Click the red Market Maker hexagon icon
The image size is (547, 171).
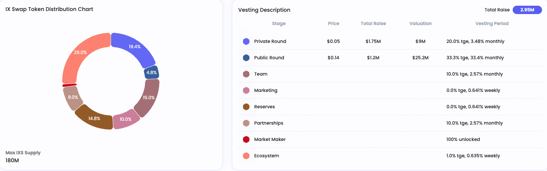tap(246, 139)
